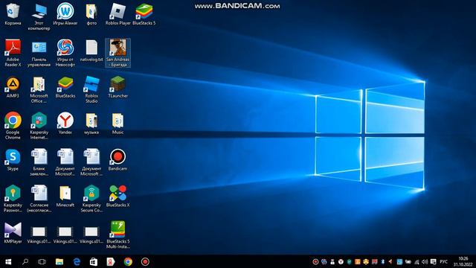Open the red Yandex icon on taskbar

coord(111,261)
